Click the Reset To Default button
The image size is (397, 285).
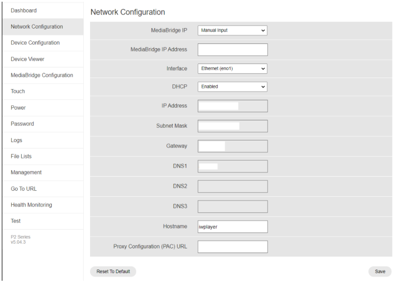(x=113, y=271)
